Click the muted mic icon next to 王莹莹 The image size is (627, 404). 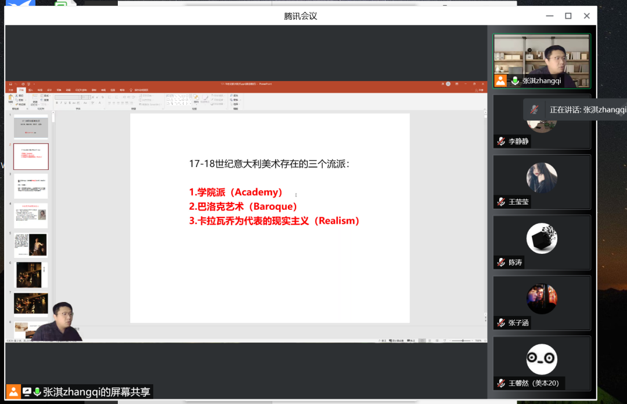tap(501, 202)
